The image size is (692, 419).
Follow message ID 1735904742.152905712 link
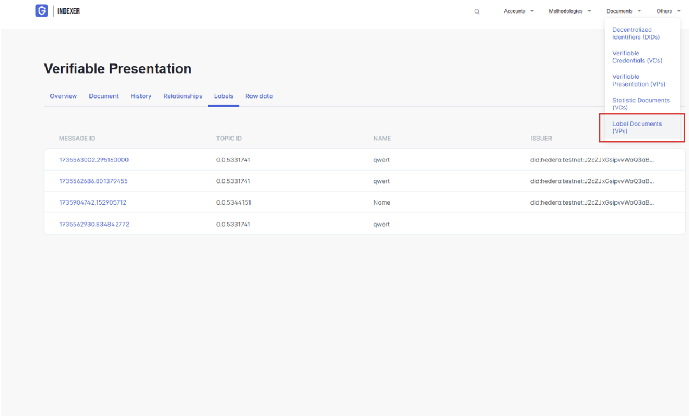[x=93, y=202]
